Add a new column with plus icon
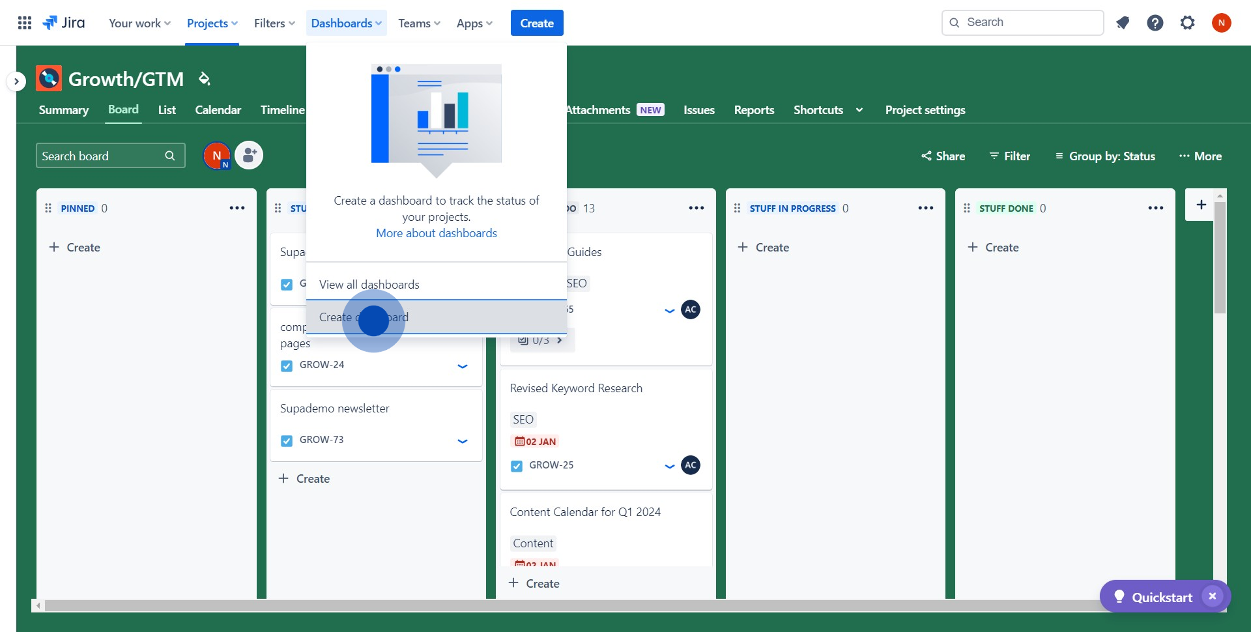The width and height of the screenshot is (1251, 632). [x=1201, y=205]
